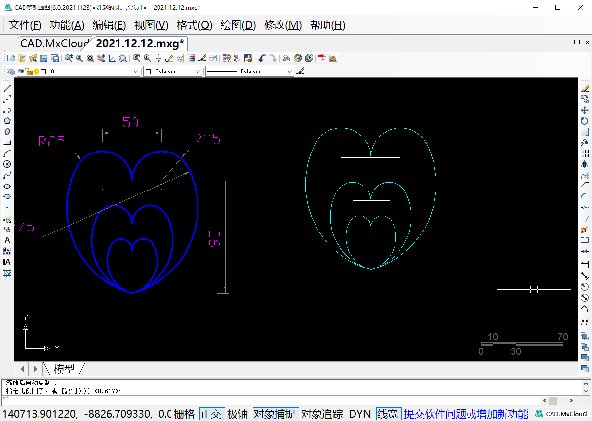Select the Move tool

tap(585, 110)
